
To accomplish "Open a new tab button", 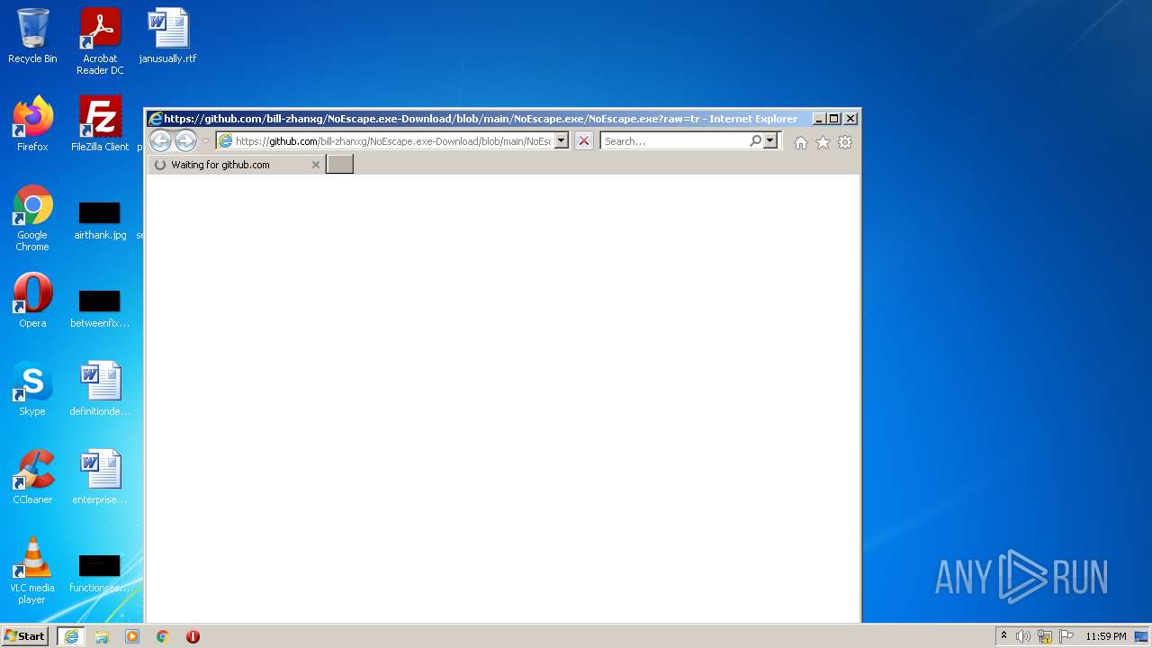I will point(339,164).
